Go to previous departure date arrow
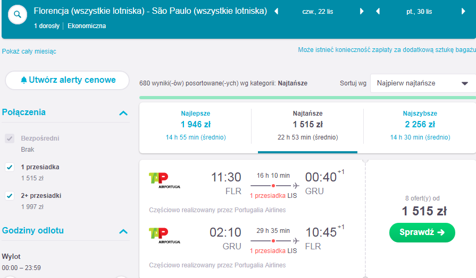476x278 pixels. [276, 12]
